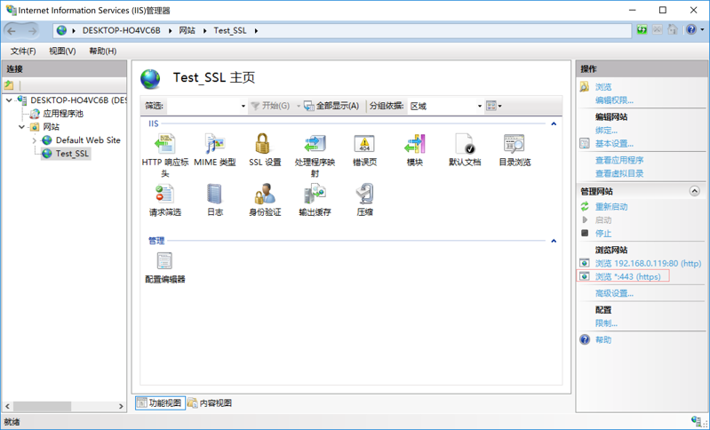The image size is (710, 430).
Task: Open 处理程序映射 feature icon
Action: [x=315, y=144]
